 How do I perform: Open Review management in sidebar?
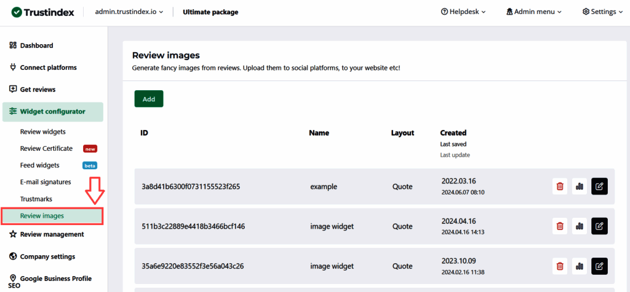point(52,234)
